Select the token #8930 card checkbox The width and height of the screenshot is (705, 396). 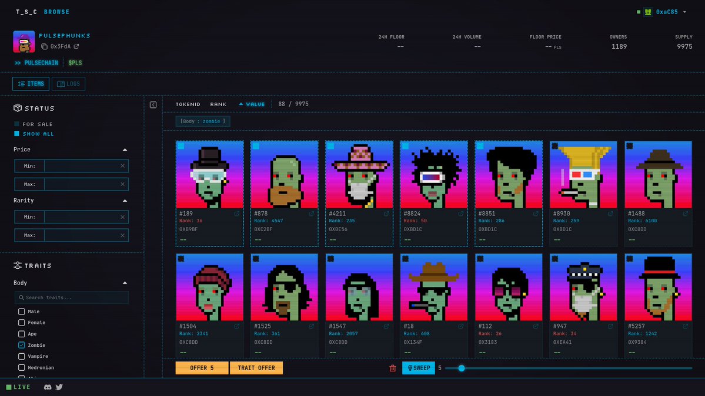tap(555, 145)
